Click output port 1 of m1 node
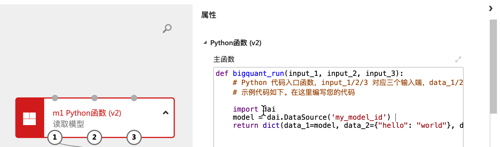 (x=55, y=137)
